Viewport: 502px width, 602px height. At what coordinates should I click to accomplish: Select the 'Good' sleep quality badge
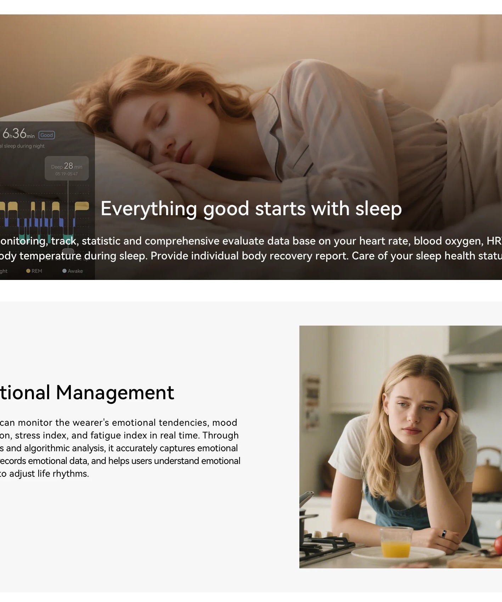pyautogui.click(x=46, y=135)
